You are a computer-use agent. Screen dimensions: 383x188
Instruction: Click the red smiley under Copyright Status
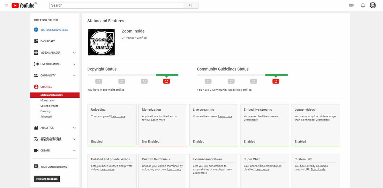(166, 81)
